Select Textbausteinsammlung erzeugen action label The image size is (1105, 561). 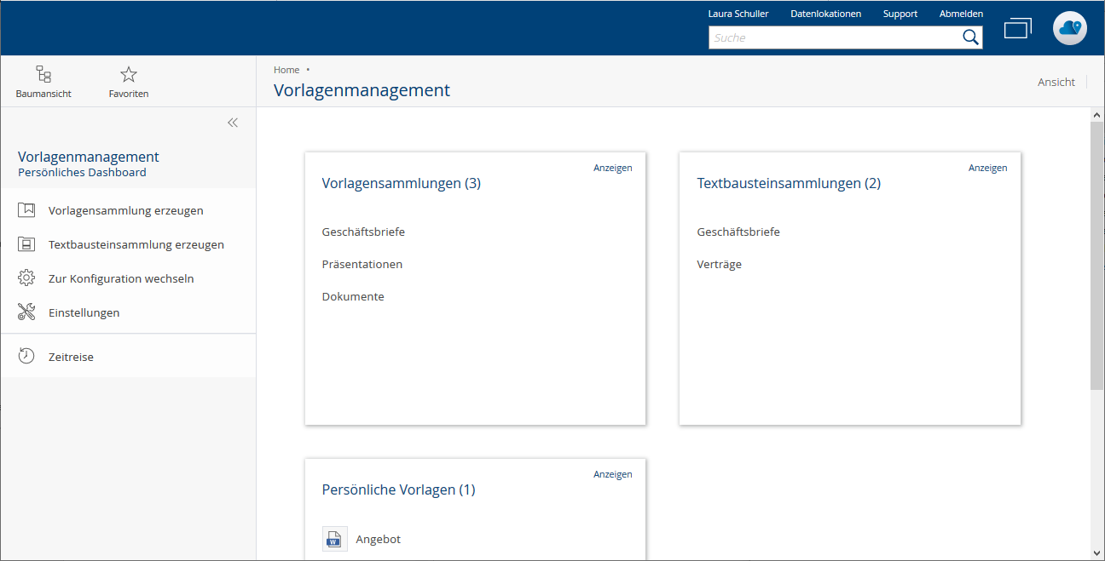pos(136,244)
